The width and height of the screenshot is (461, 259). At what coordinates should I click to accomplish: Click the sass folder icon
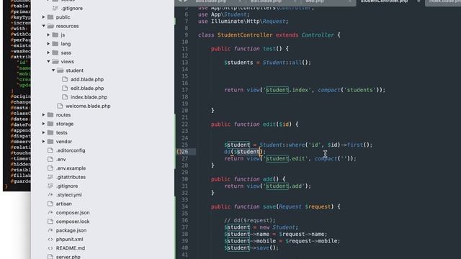[x=55, y=53]
